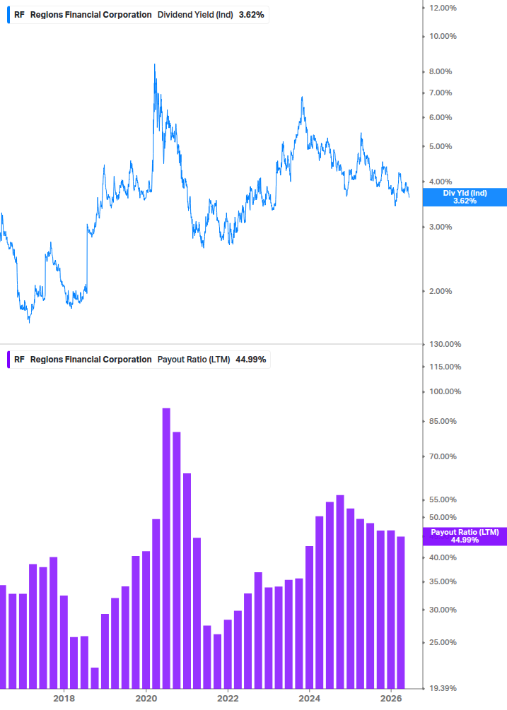The width and height of the screenshot is (507, 710).
Task: Click the last payout ratio bar near 2026
Action: 400,613
